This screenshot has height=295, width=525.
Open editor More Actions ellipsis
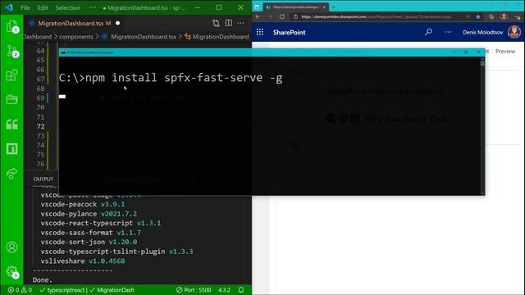(x=240, y=23)
